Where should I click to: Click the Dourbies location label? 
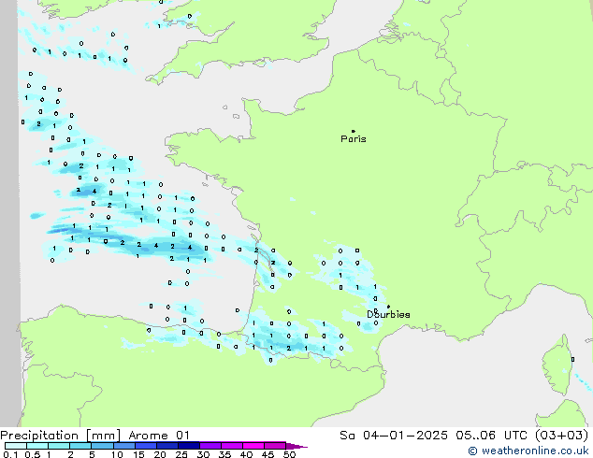click(x=388, y=314)
